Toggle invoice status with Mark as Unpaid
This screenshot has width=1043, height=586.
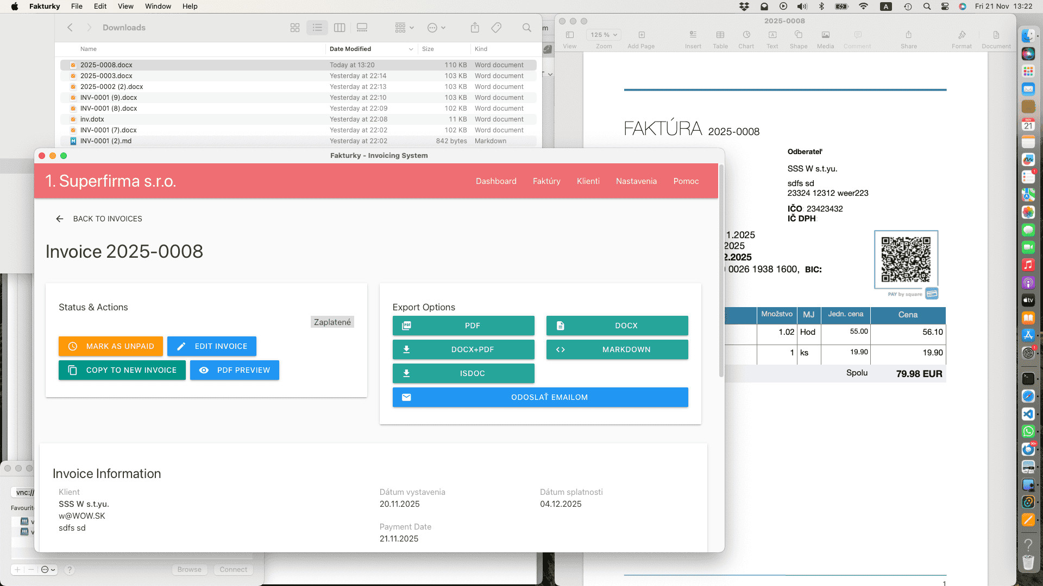(x=111, y=346)
